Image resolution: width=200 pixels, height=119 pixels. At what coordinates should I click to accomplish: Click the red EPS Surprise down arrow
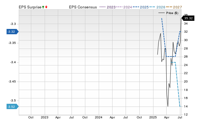46,7
